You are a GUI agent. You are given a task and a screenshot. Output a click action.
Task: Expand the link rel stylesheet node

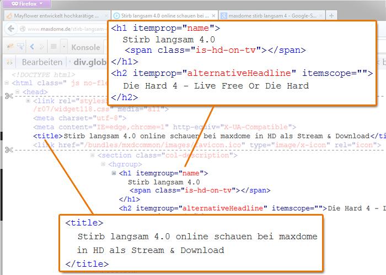28,101
